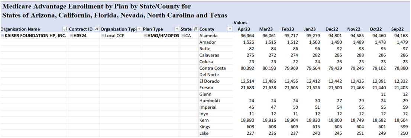Open the Organization Name sort dropdown
This screenshot has height=138, width=411.
(x=65, y=29)
